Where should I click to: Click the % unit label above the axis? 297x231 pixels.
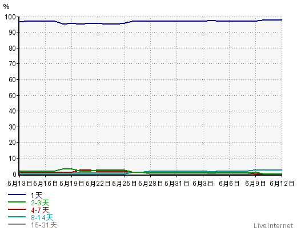6,7
